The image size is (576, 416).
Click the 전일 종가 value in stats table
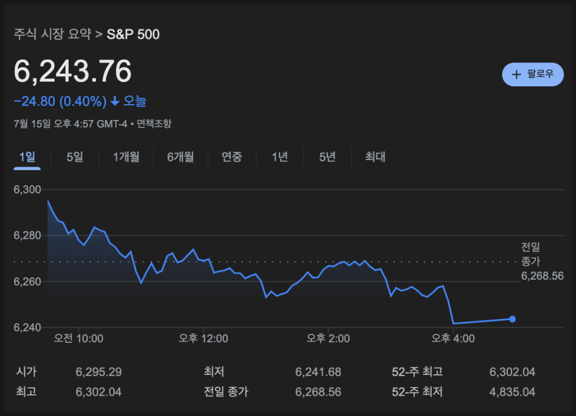point(318,392)
